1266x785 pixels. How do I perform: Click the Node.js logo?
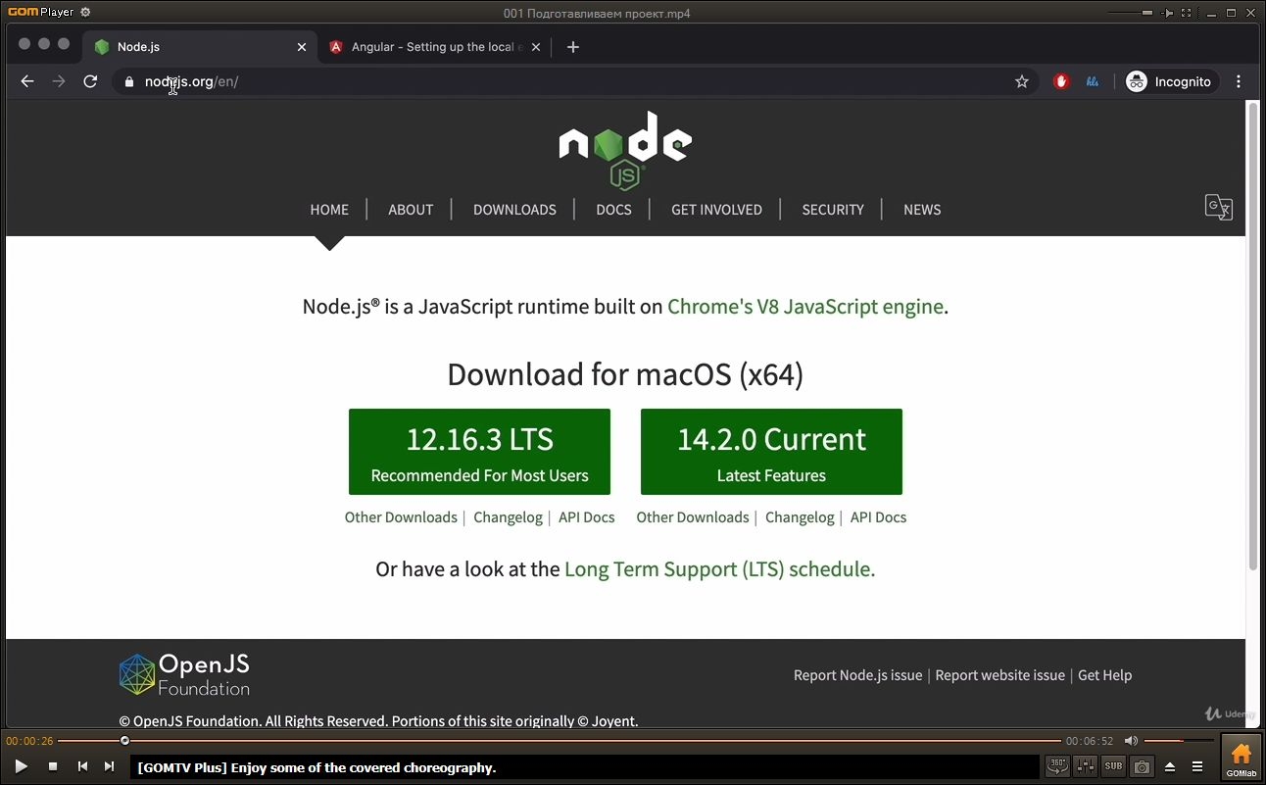click(625, 150)
